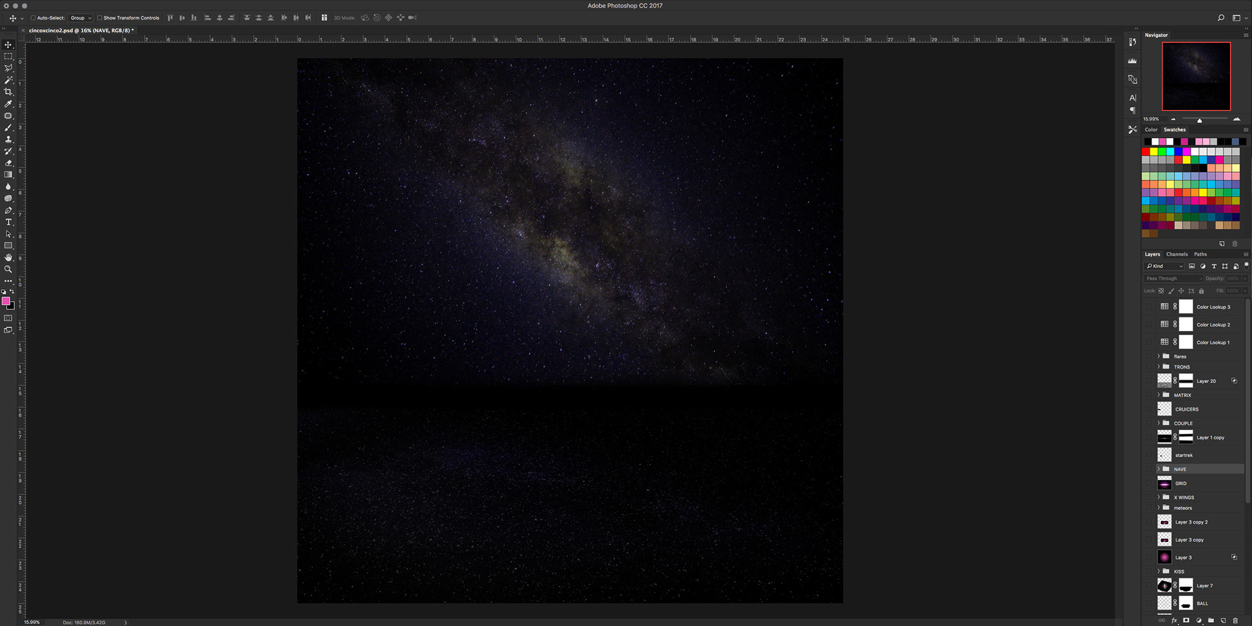
Task: Expand the COUPLE group
Action: [x=1159, y=423]
